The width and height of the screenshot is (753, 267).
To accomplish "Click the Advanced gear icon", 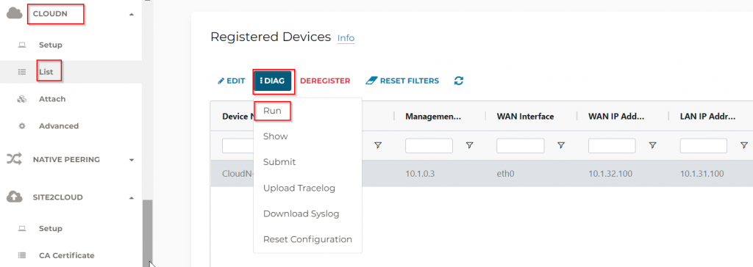I will [x=21, y=126].
